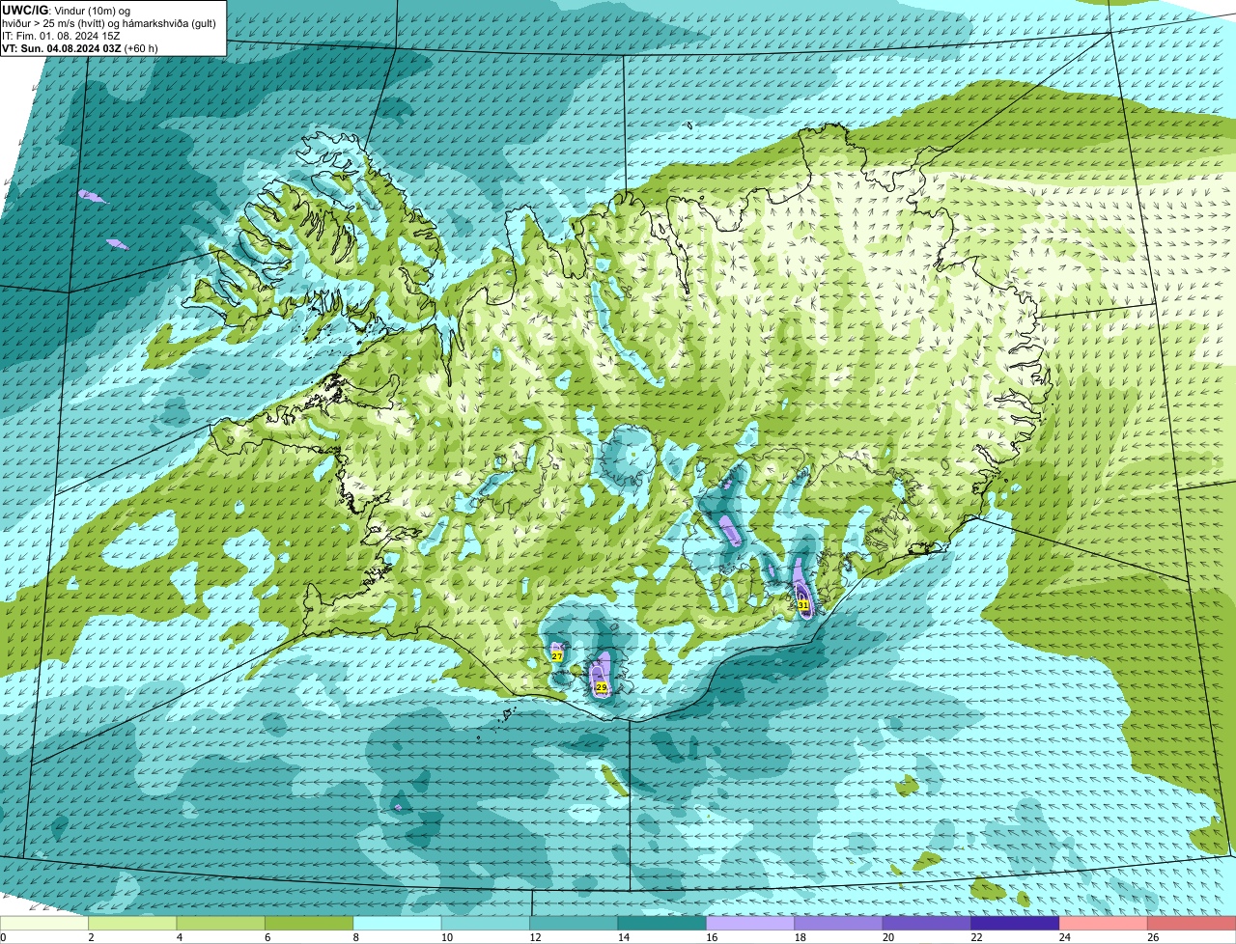
Task: Pick the pale cream 0–2 colour scale segment
Action: (44, 923)
